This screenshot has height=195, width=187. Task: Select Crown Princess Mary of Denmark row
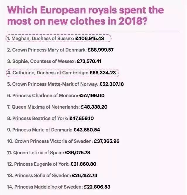60,50
